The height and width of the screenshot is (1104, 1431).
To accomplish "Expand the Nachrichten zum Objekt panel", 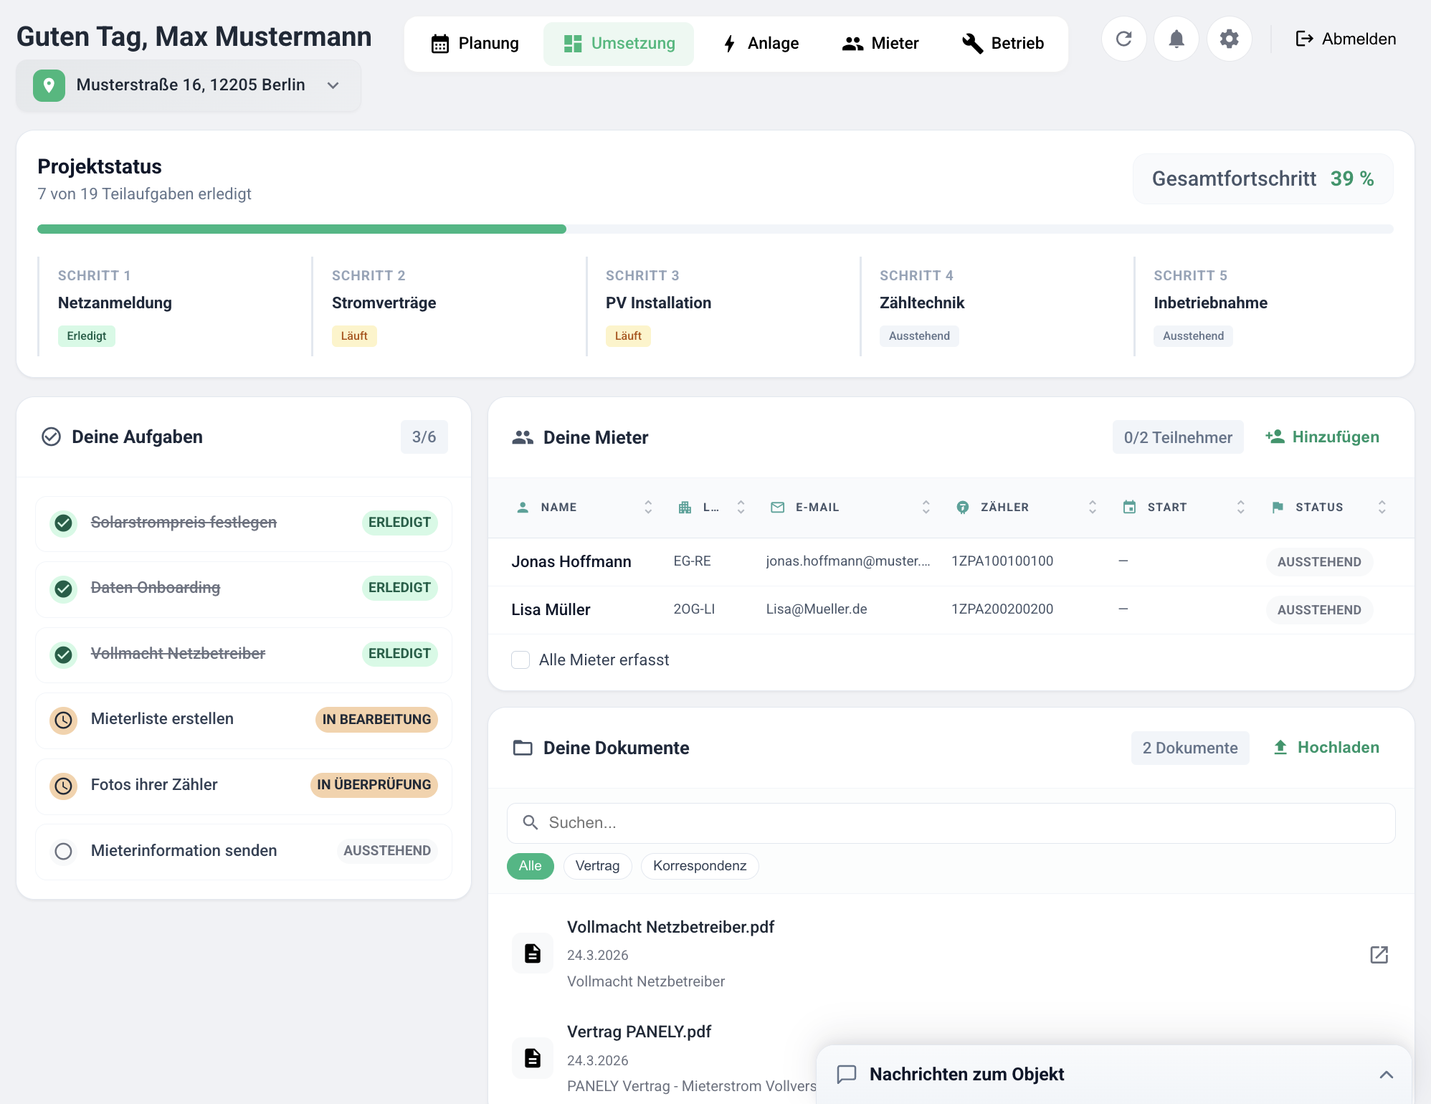I will click(x=1386, y=1074).
